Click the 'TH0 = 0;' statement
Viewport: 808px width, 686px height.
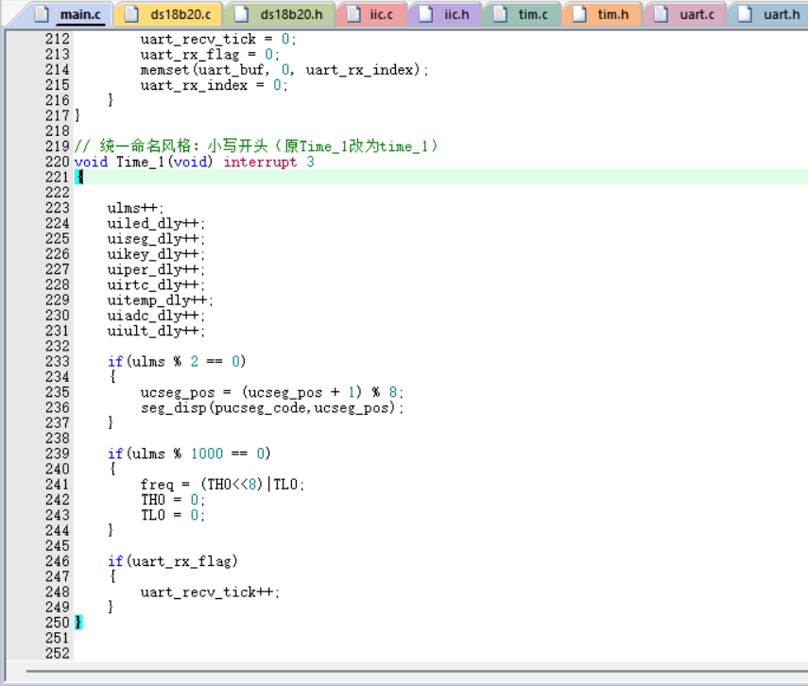pos(173,500)
